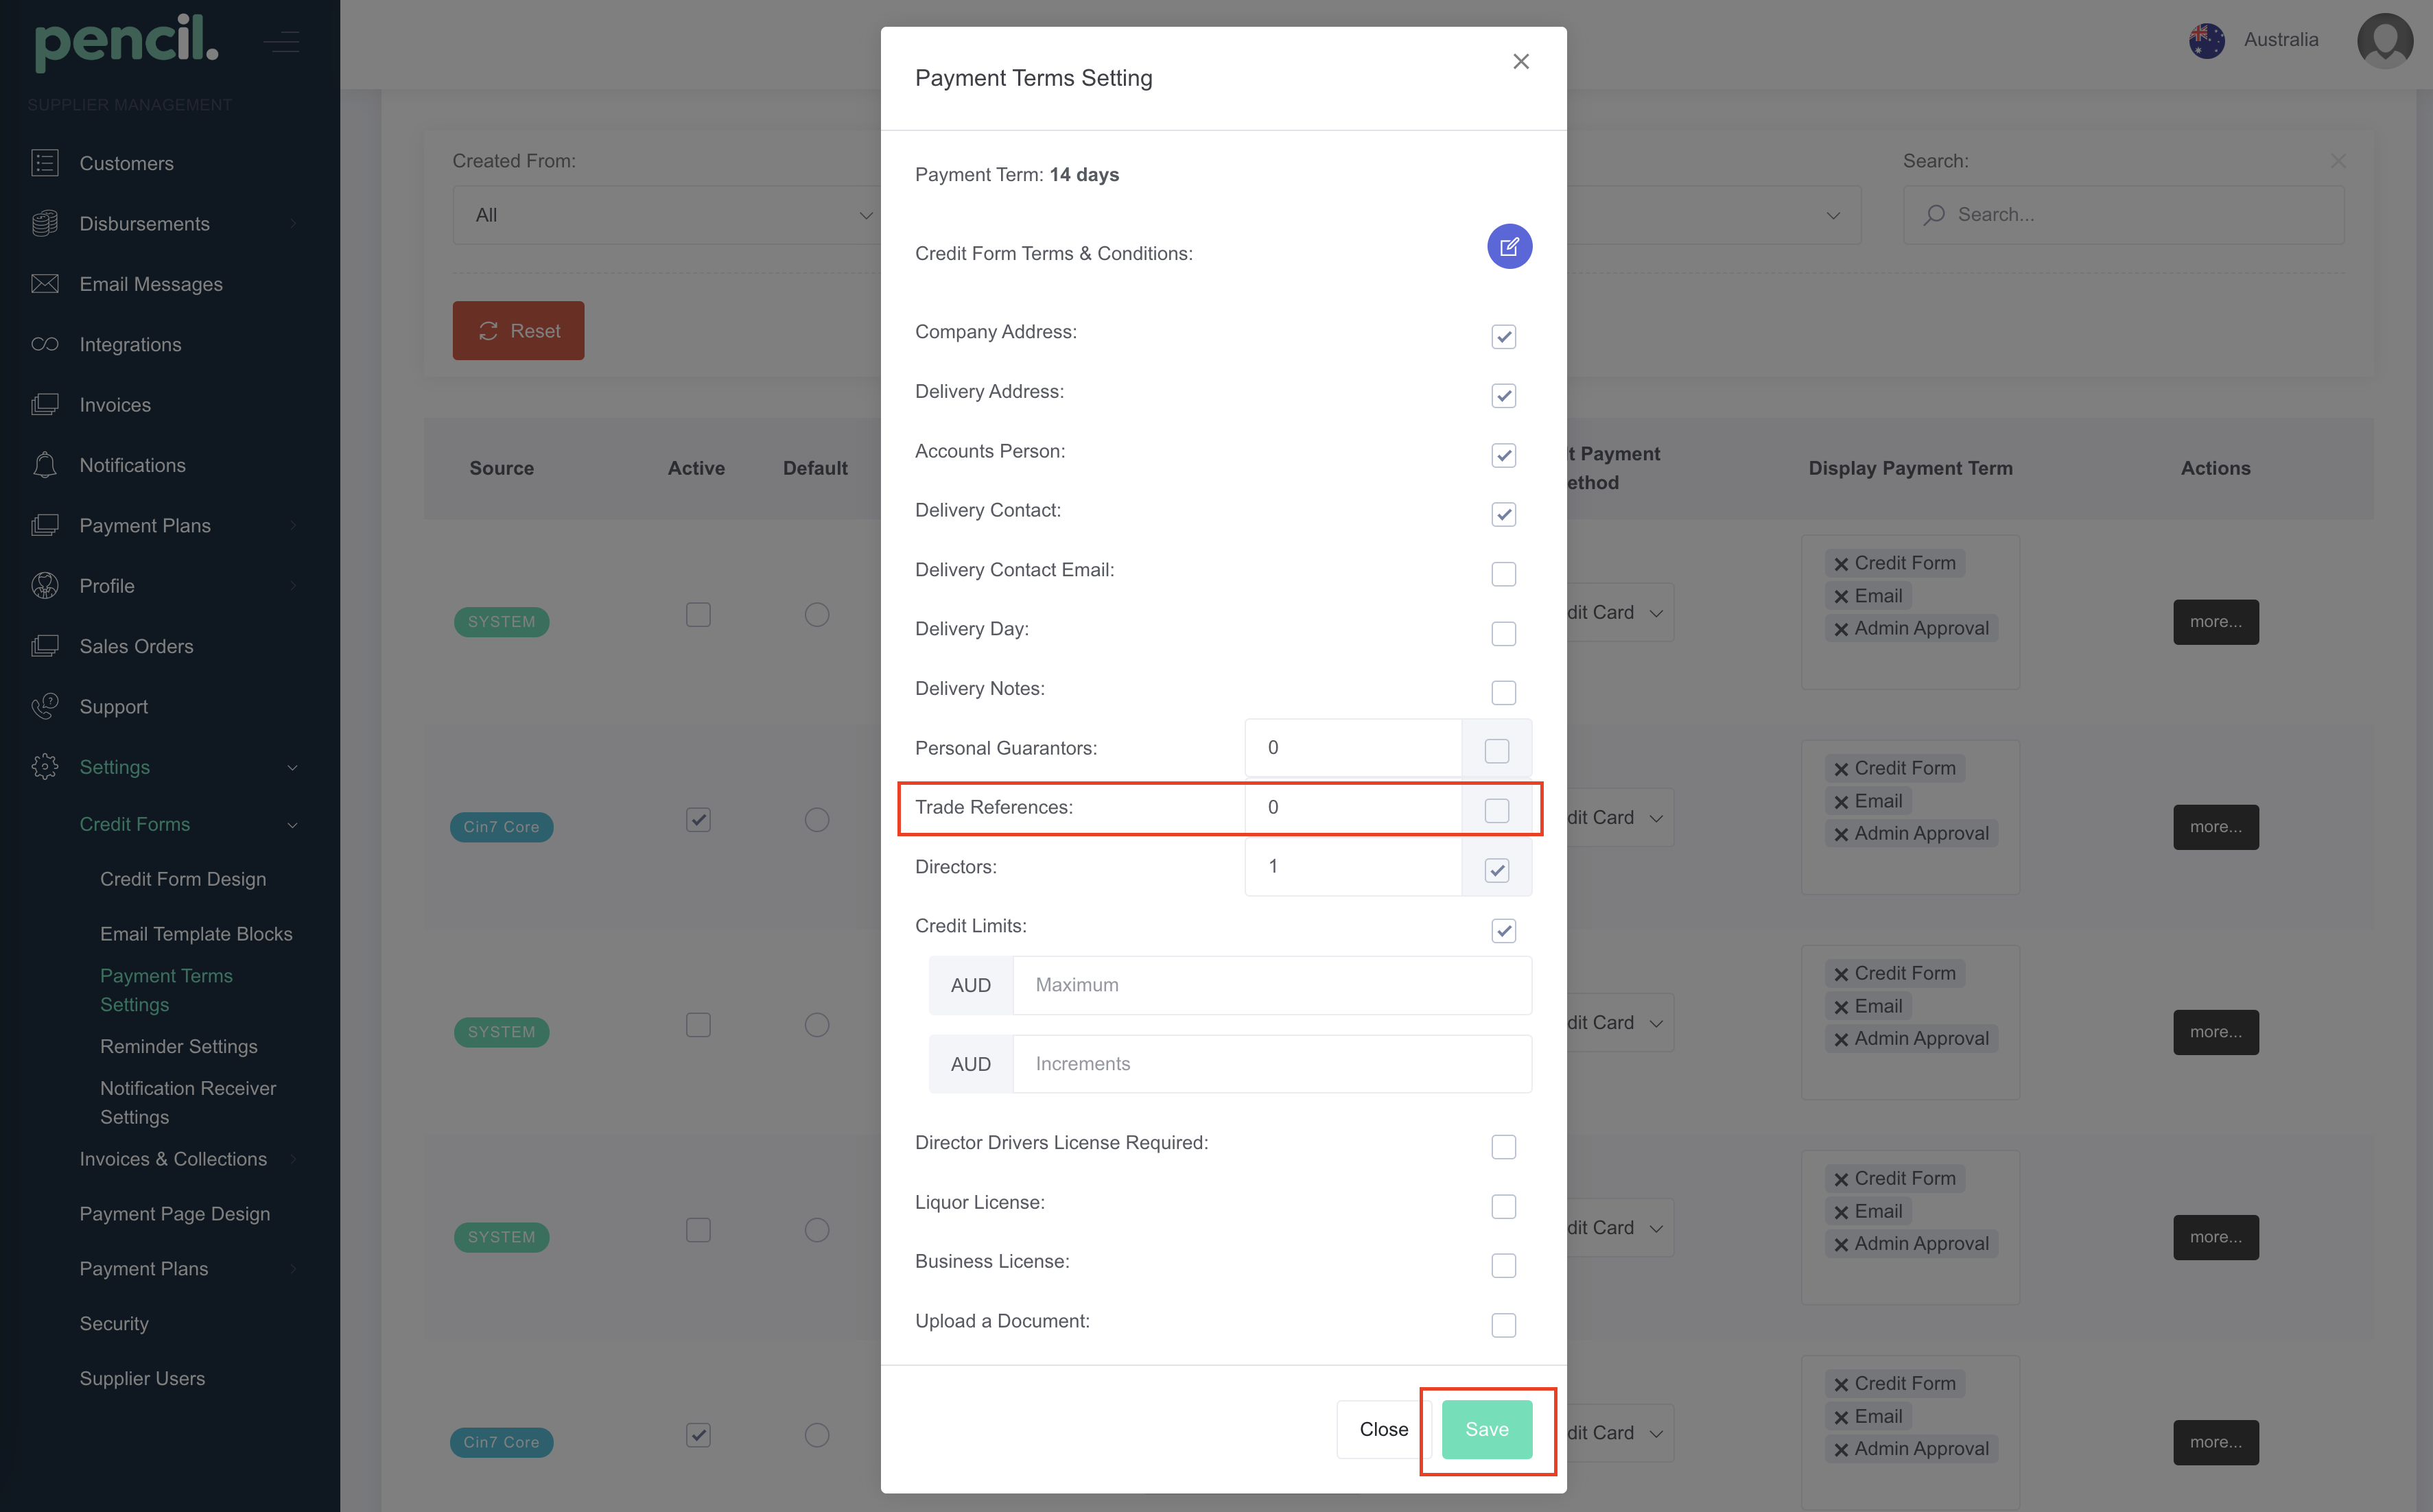Click the Email Messages envelope icon
The height and width of the screenshot is (1512, 2433).
tap(45, 284)
